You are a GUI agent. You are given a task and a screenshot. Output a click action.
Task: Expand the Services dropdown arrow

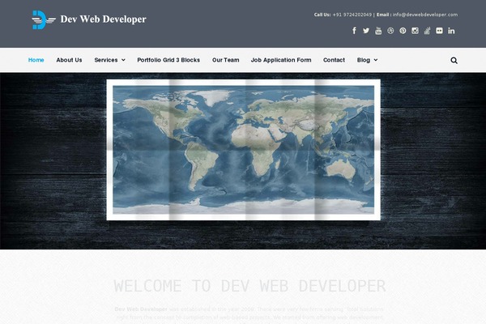tap(123, 60)
